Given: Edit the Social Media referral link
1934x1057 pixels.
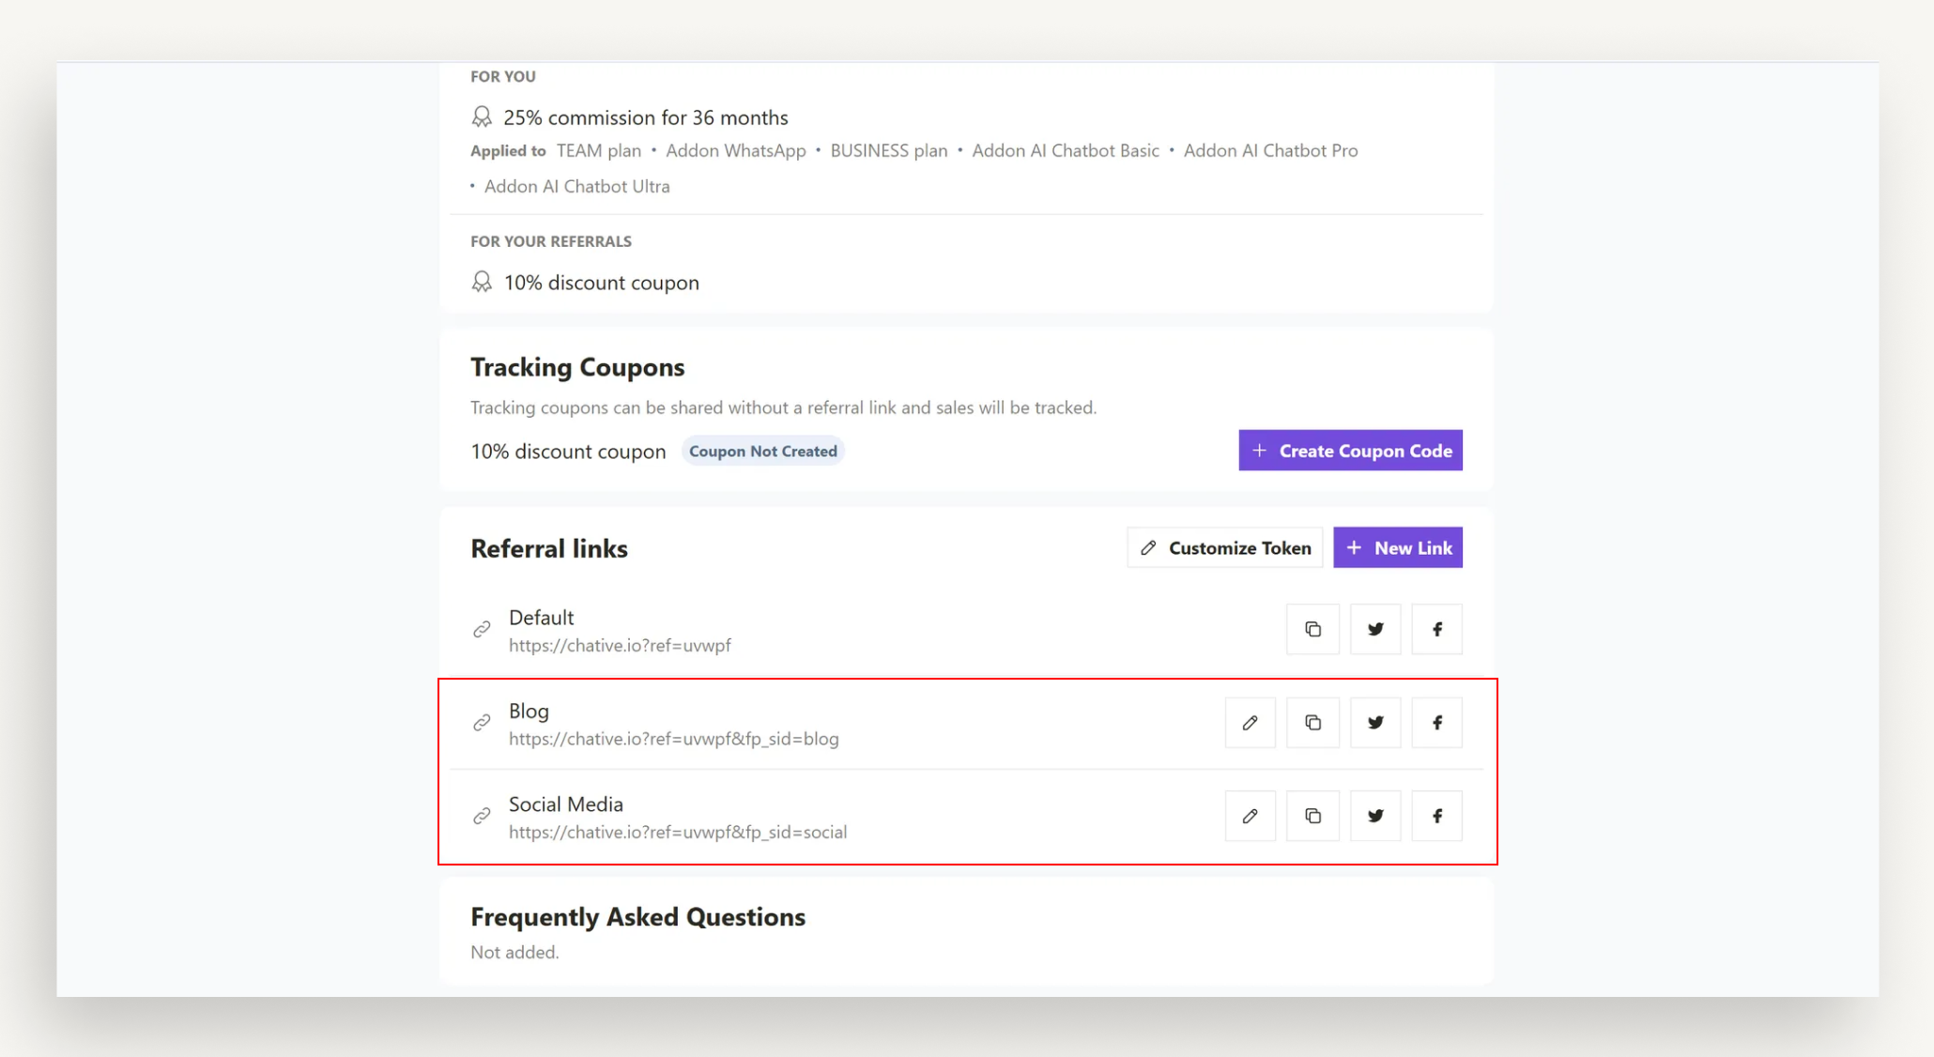Looking at the screenshot, I should (x=1250, y=816).
